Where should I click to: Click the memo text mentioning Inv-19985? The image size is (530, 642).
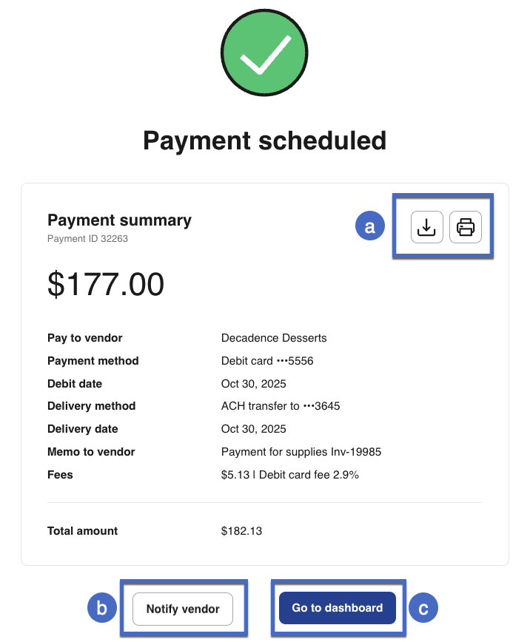pyautogui.click(x=301, y=452)
